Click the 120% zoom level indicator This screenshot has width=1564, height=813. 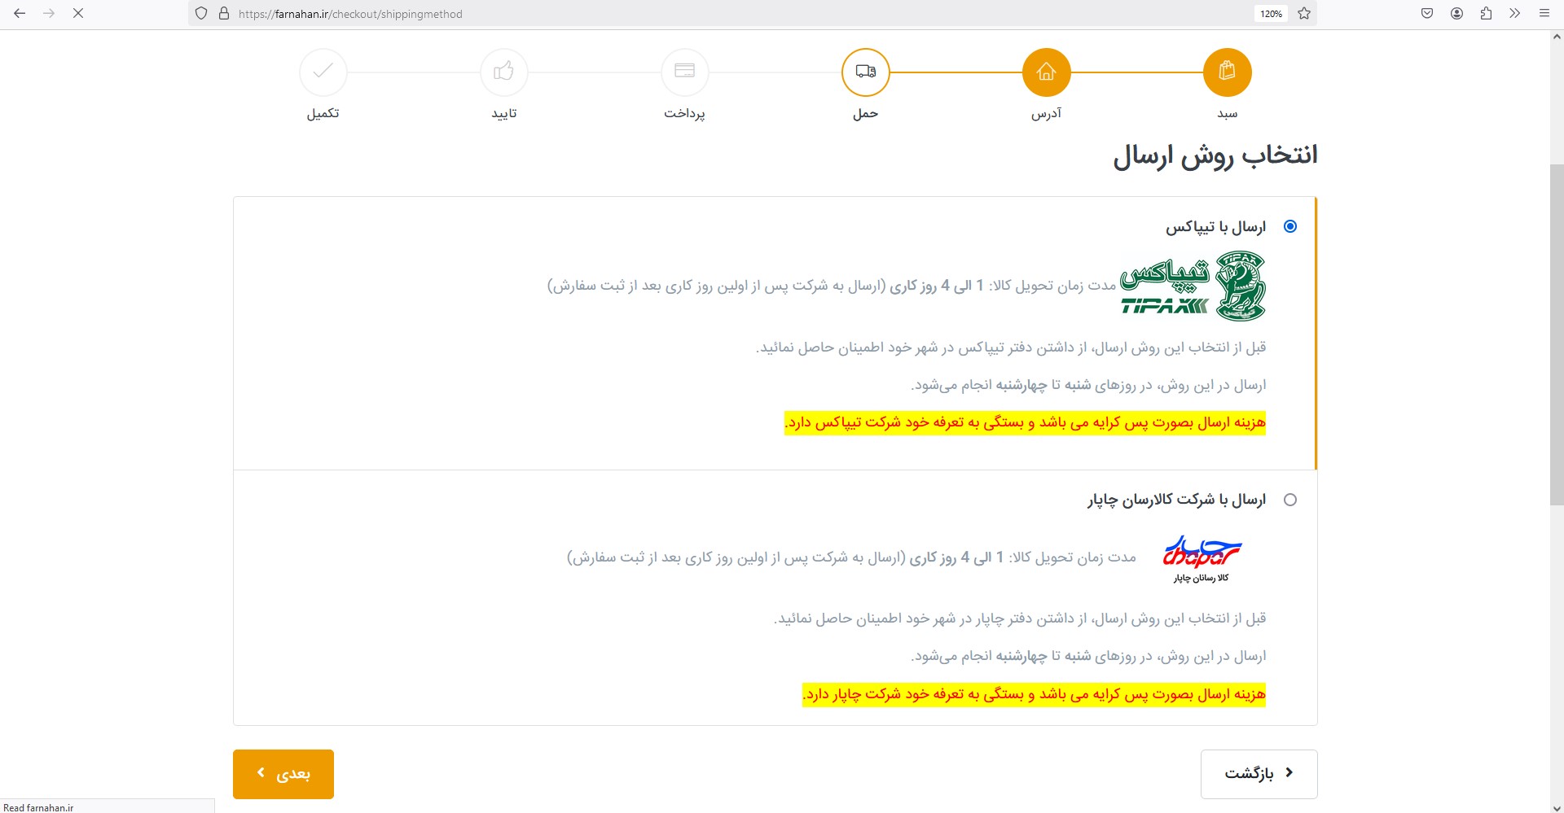(1271, 14)
